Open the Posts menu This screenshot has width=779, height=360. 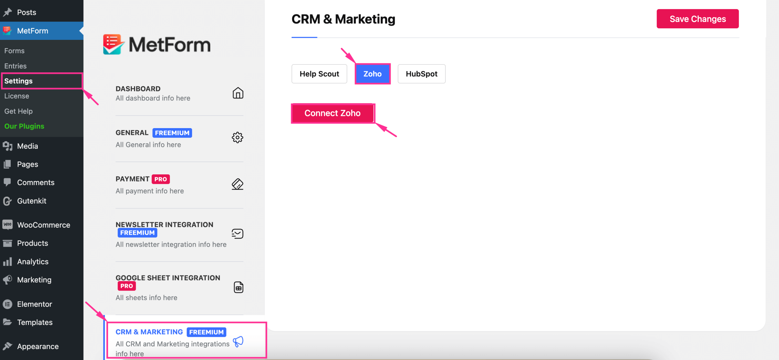(42, 12)
